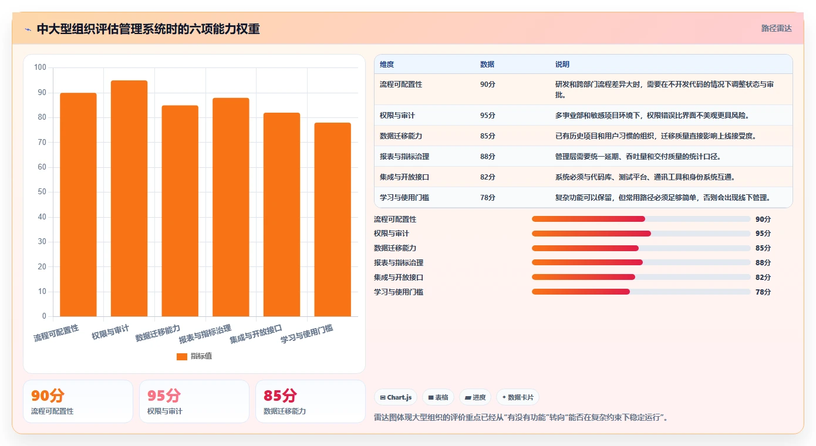Click the dashboard title text
816x446 pixels.
[148, 29]
